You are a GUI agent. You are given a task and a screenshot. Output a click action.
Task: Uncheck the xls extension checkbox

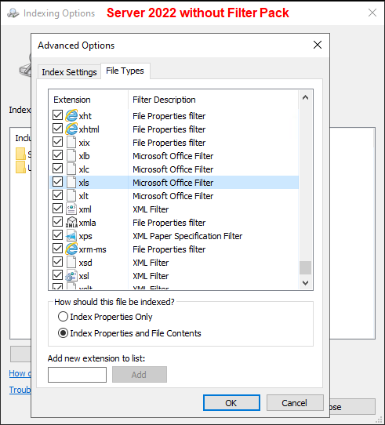pos(57,182)
